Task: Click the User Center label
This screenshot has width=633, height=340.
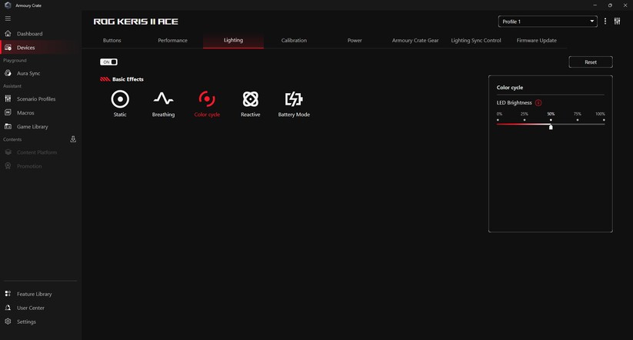Action: (31, 308)
